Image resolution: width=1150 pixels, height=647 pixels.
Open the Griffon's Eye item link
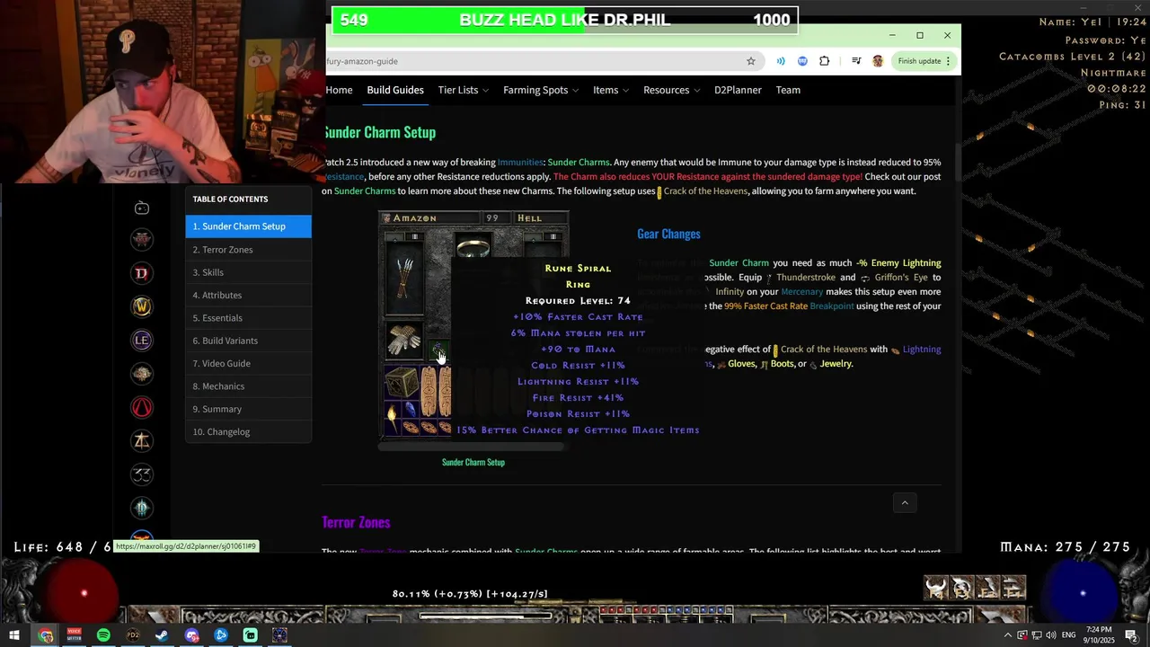(x=901, y=278)
